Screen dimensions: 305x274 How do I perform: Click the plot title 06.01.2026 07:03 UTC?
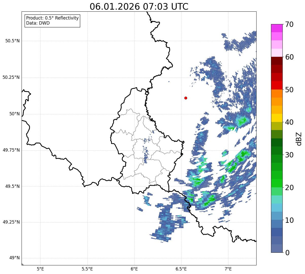pos(139,7)
